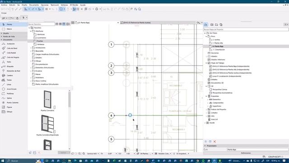
Task: Click the Navigator project map search field
Action: 246,29
